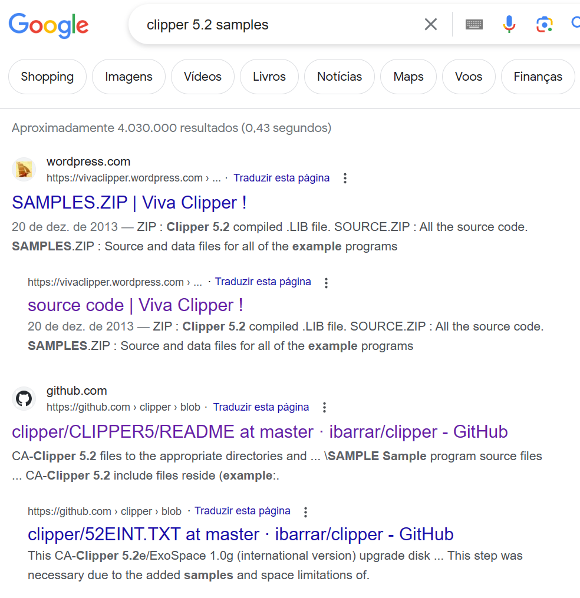
Task: Open options menu for CLIPPER5/README result
Action: 324,407
